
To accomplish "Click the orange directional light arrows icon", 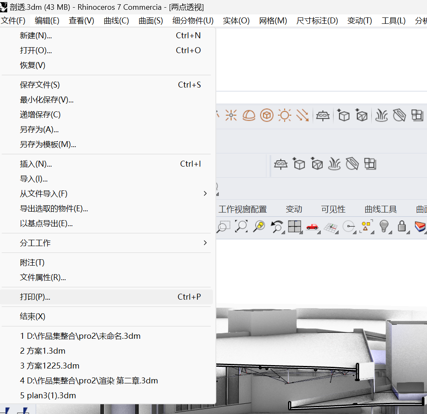I will click(303, 115).
